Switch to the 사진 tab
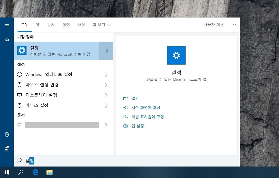279x178 pixels. [81, 25]
